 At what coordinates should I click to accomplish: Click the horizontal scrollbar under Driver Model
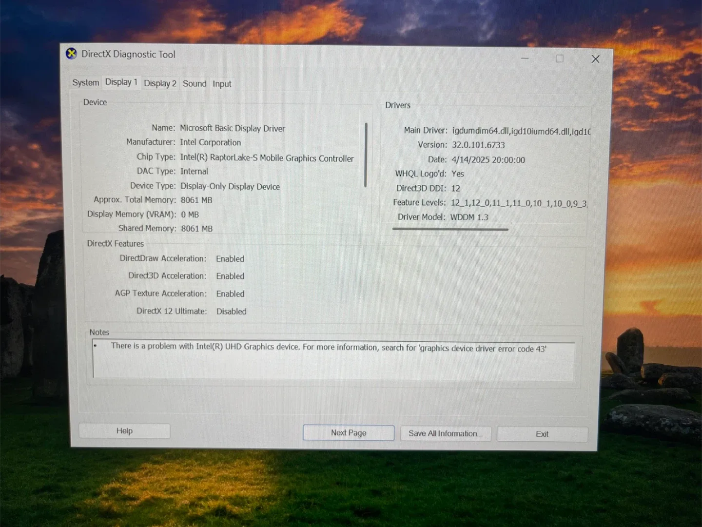450,228
